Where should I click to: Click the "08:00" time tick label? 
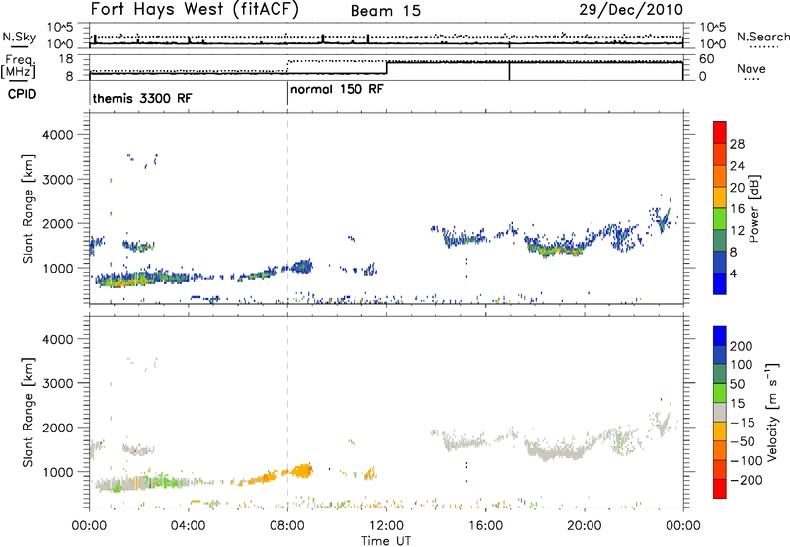coord(287,526)
